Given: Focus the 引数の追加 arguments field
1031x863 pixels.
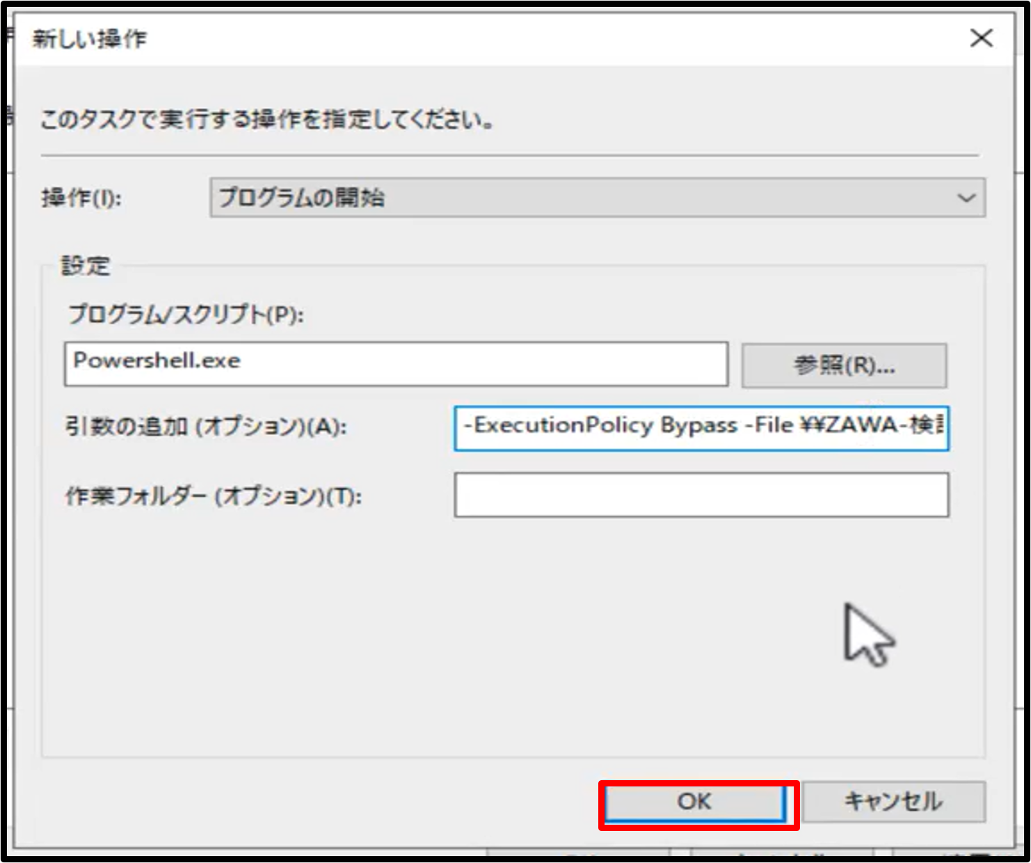Looking at the screenshot, I should [701, 428].
